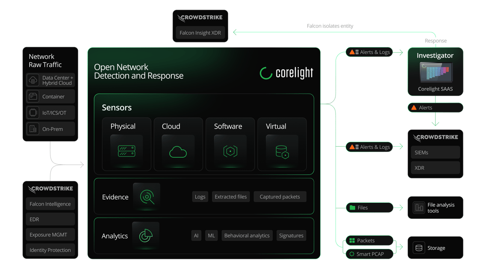
Task: Click the Data Center + Hybrid Cloud icon
Action: click(33, 80)
